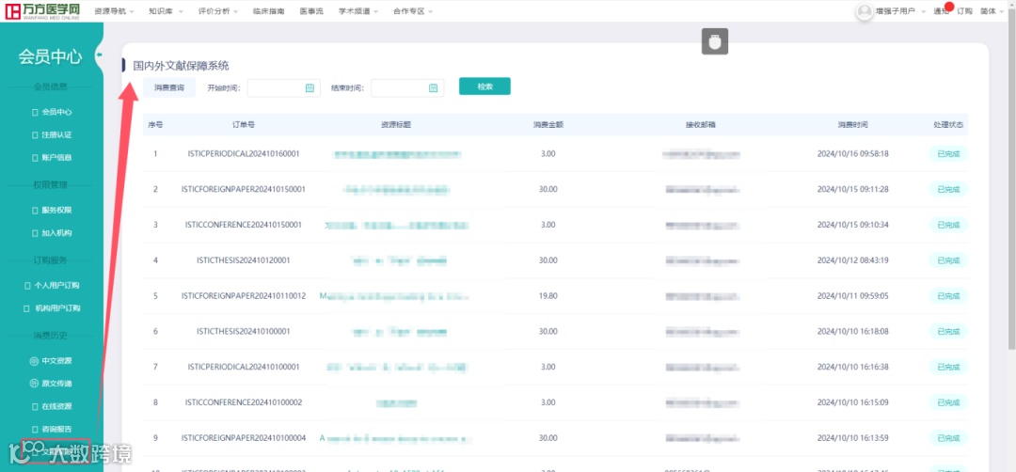The image size is (1016, 472).
Task: Click order number ISTICTHESIS202410120001
Action: click(244, 260)
